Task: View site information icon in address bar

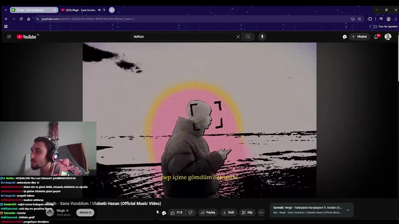Action: (x=37, y=19)
